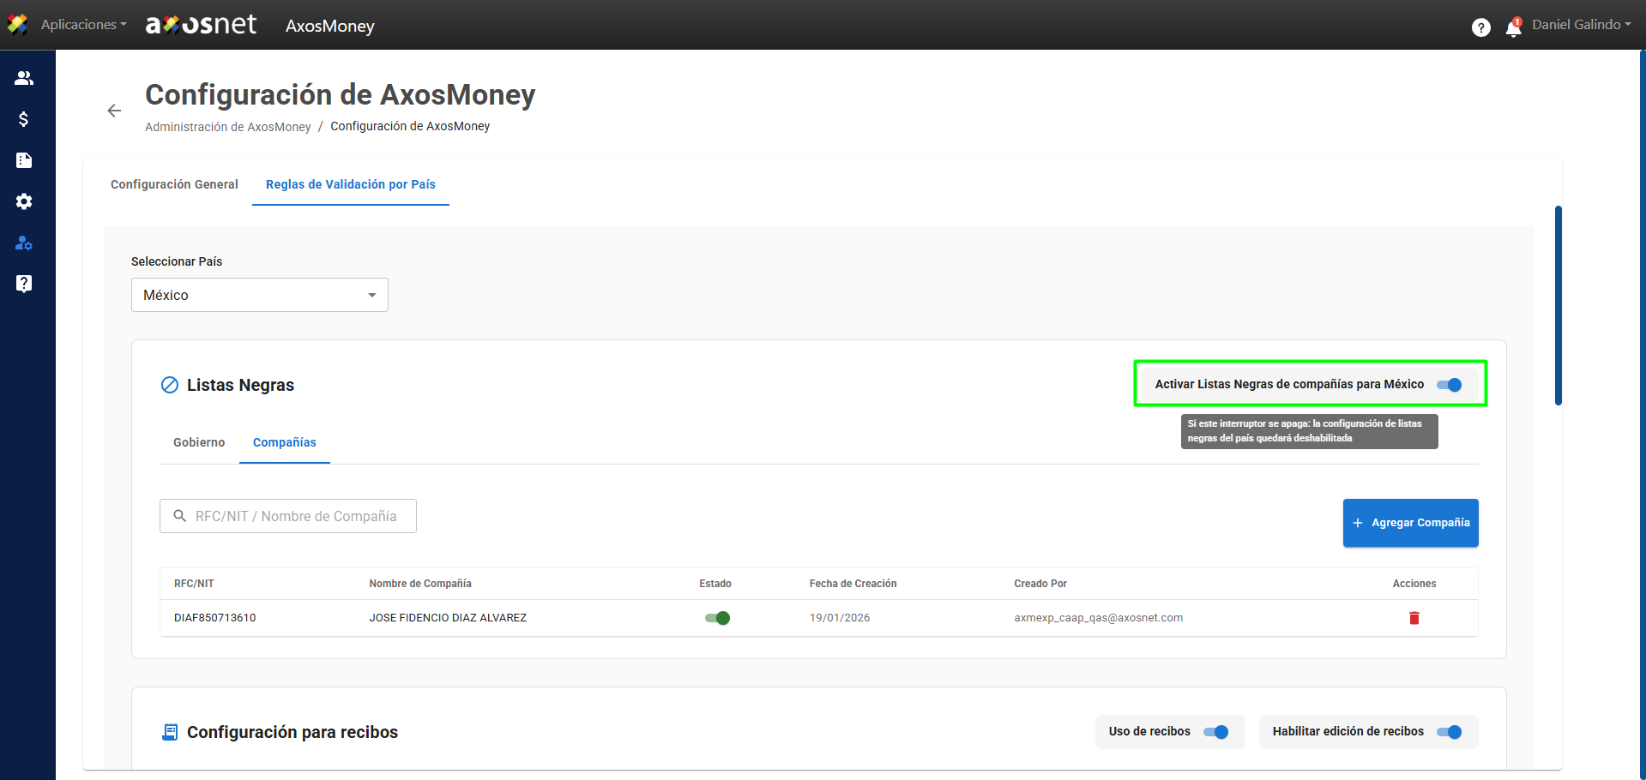Image resolution: width=1646 pixels, height=780 pixels.
Task: Select Reglas de Validación por País tab
Action: click(351, 184)
